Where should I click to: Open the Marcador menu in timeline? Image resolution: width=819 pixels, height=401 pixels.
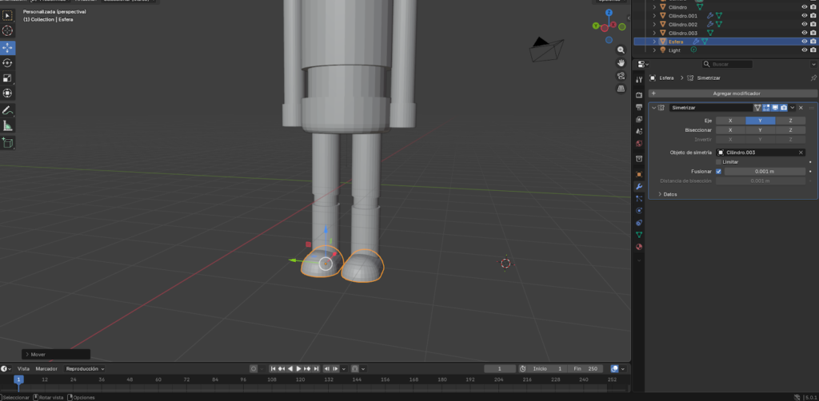pyautogui.click(x=46, y=369)
